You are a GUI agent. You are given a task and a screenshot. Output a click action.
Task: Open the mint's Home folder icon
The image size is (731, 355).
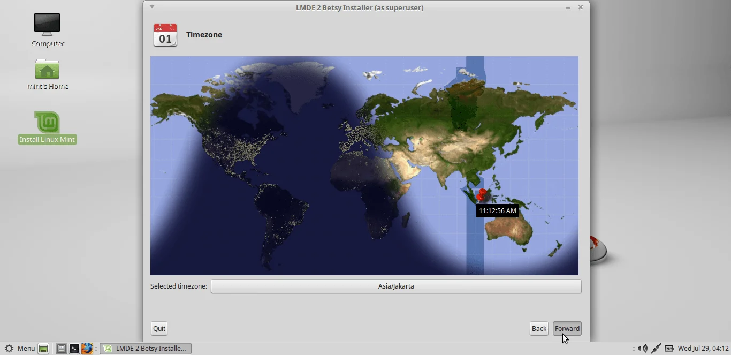(47, 70)
